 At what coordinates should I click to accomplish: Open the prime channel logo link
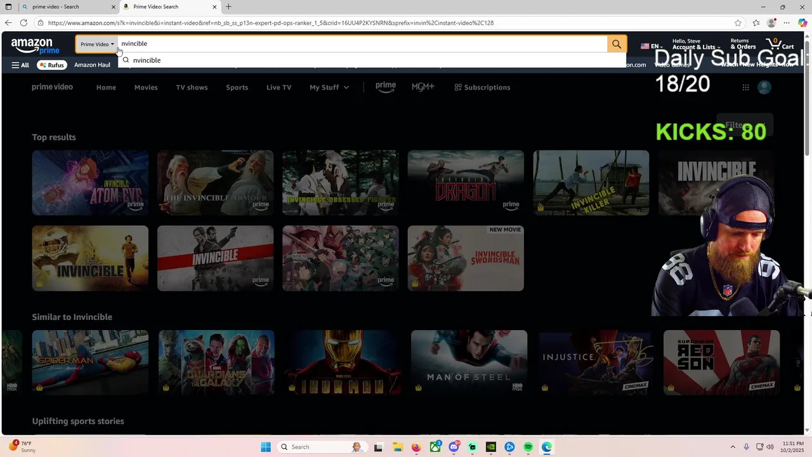click(x=385, y=87)
